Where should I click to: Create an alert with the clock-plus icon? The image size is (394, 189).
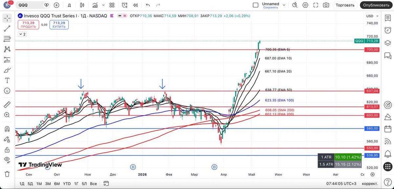tap(125, 5)
